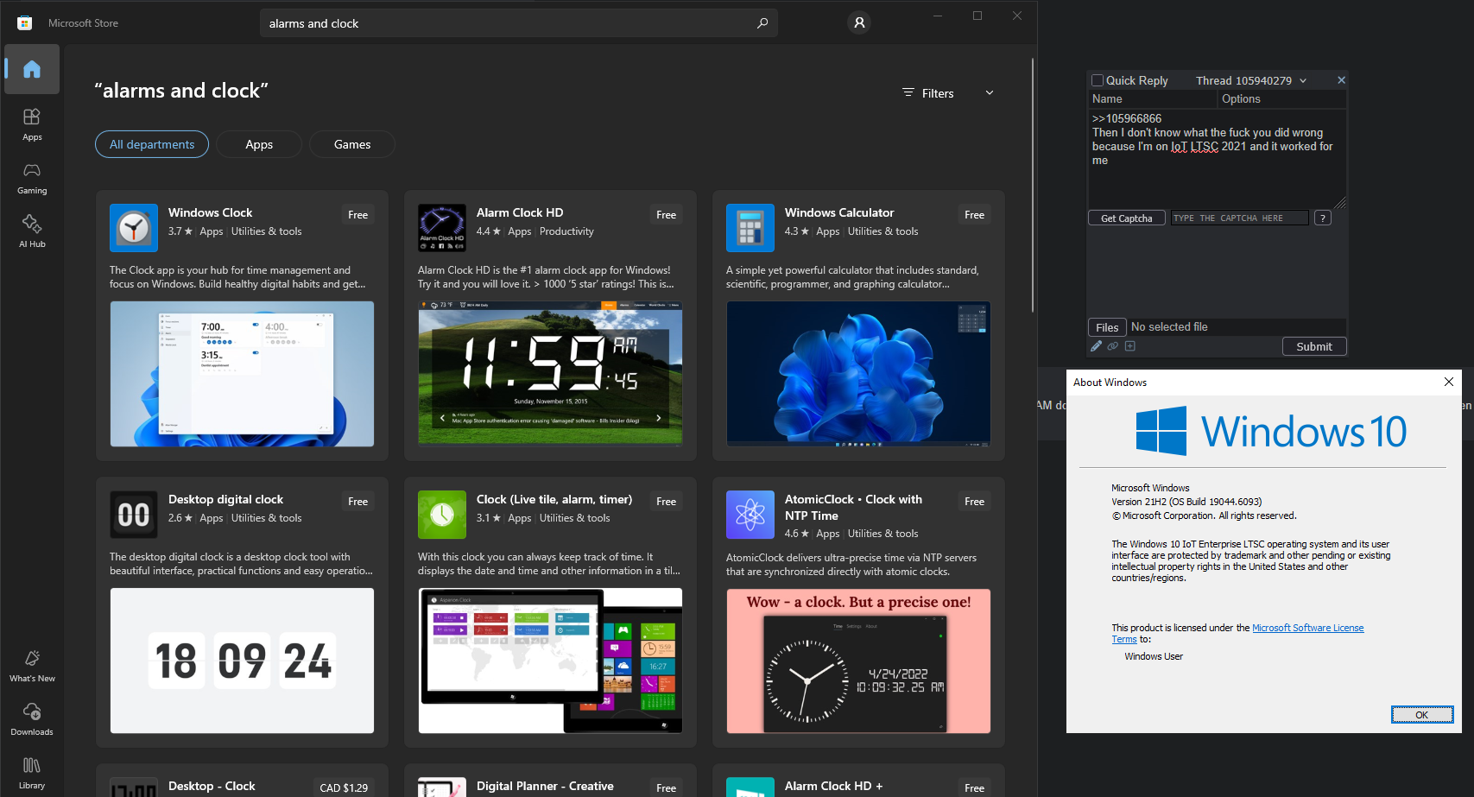Click the captcha help question mark button

pyautogui.click(x=1323, y=218)
